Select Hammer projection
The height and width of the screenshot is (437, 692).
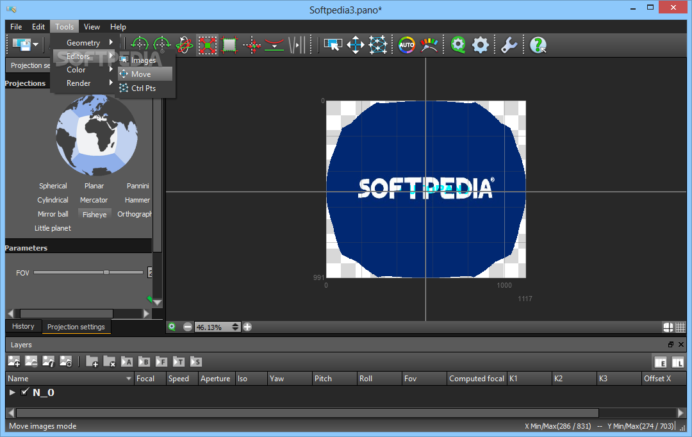pos(137,200)
